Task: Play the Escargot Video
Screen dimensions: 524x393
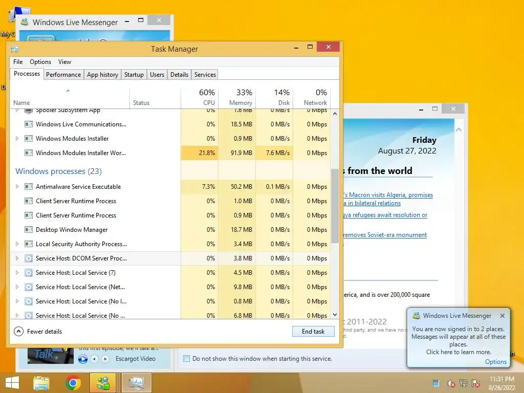Action: (82, 359)
